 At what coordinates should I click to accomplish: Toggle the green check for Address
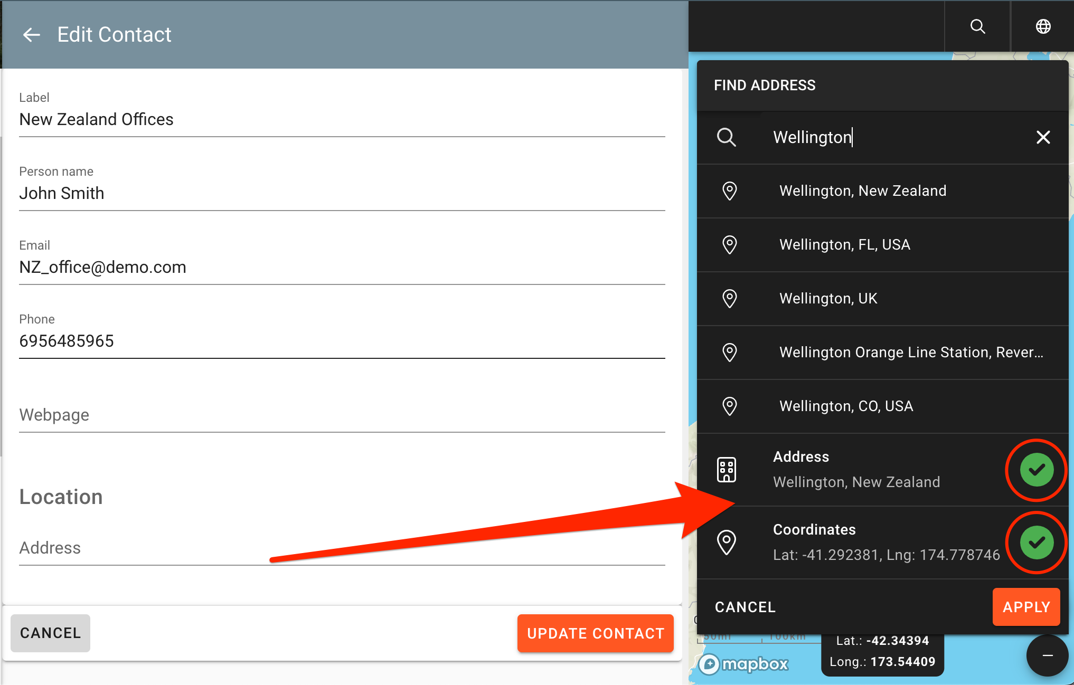[x=1037, y=469]
